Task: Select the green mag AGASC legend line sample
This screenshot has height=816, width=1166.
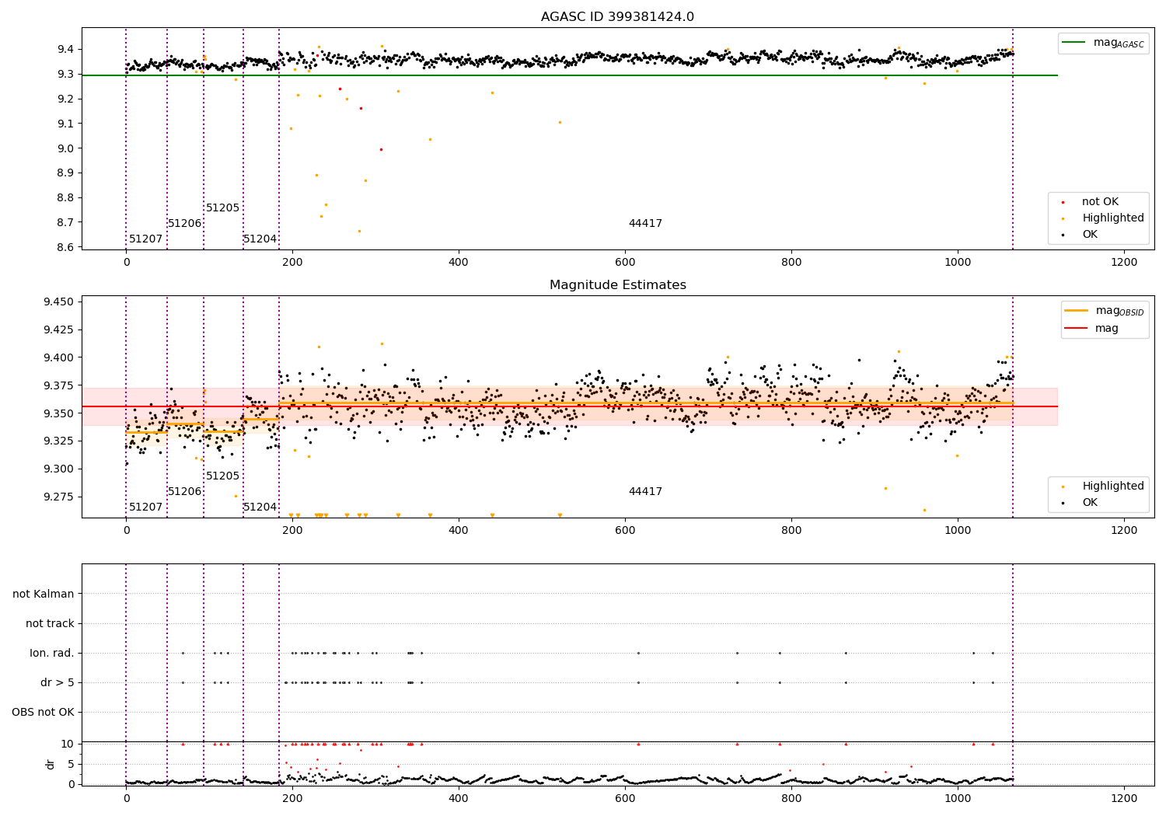Action: (x=1073, y=43)
